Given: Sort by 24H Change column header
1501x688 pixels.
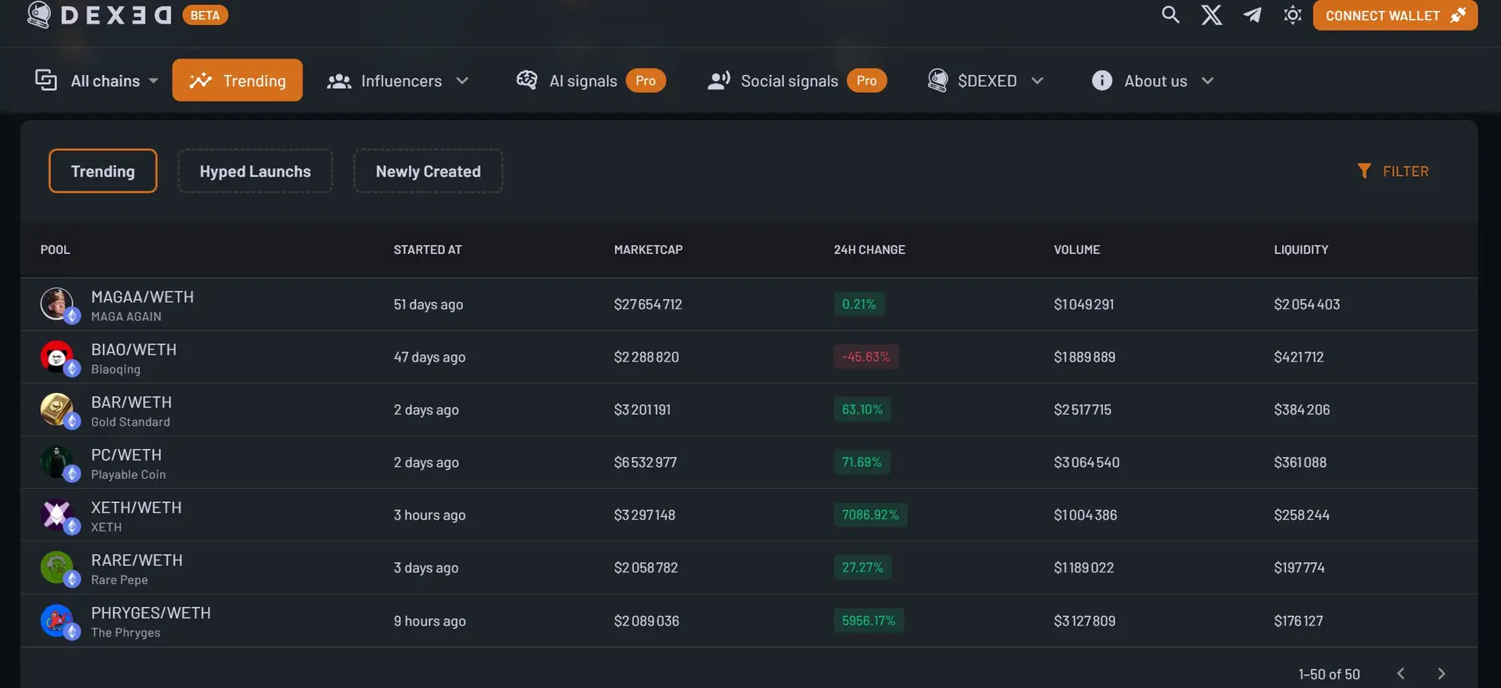Looking at the screenshot, I should click(869, 250).
